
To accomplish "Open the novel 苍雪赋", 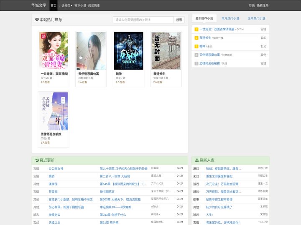I will (x=53, y=192).
